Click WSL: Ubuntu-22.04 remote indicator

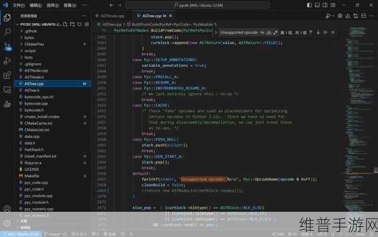point(21,234)
